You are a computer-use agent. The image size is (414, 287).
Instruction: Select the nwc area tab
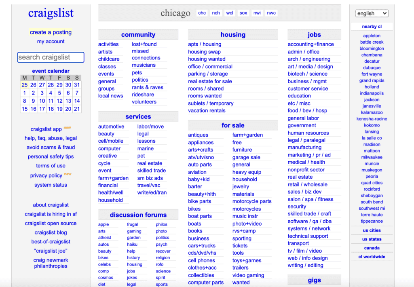tap(271, 13)
